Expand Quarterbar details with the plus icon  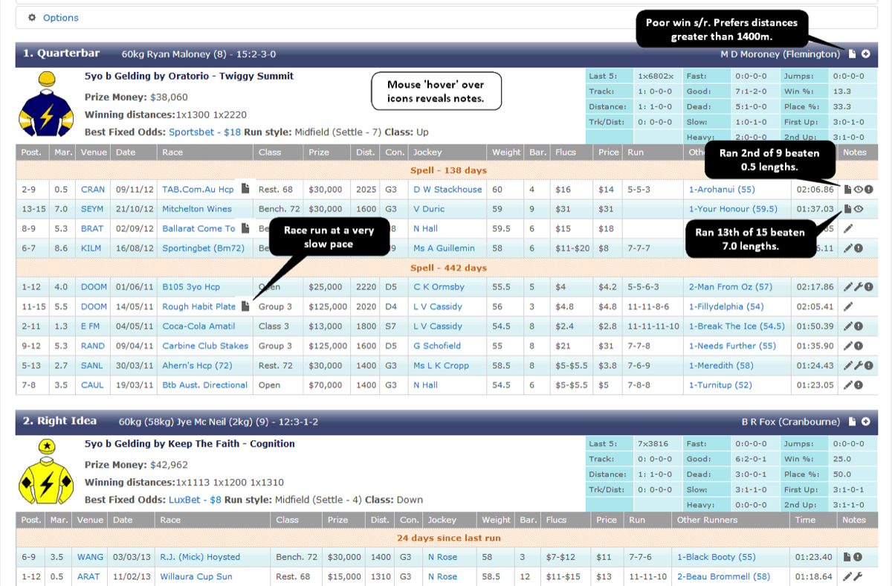pos(866,54)
